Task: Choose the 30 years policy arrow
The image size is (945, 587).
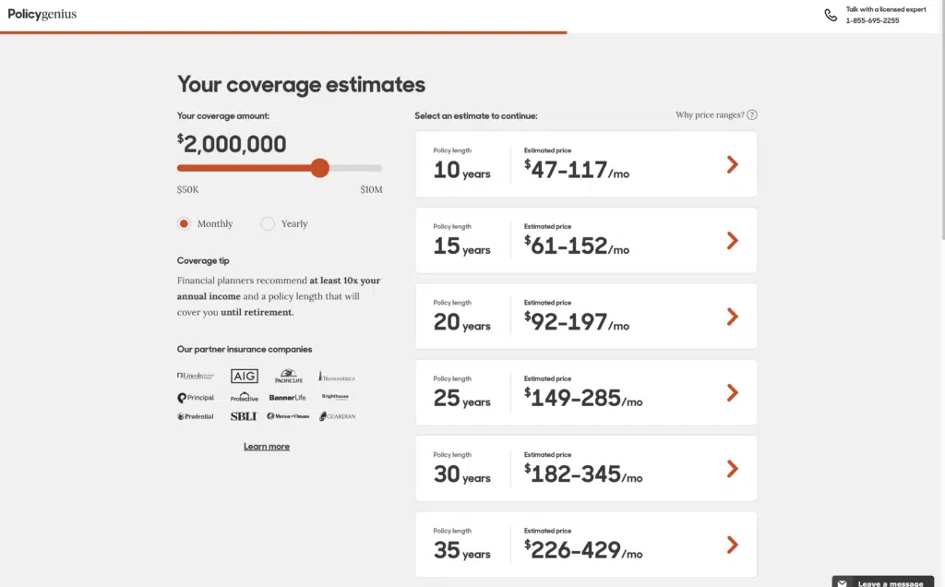Action: pyautogui.click(x=732, y=469)
